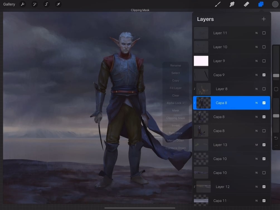280x210 pixels.
Task: Choose Fill Layer option
Action: pyautogui.click(x=176, y=88)
